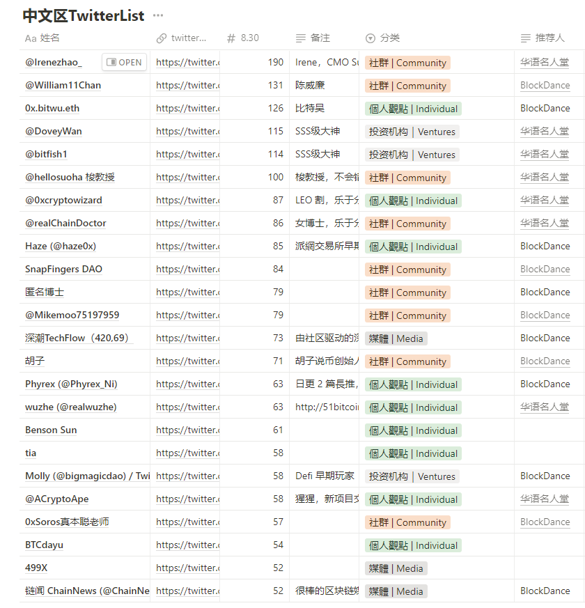Follow the twitter URL in 499X row
This screenshot has height=608, width=585.
click(x=187, y=568)
